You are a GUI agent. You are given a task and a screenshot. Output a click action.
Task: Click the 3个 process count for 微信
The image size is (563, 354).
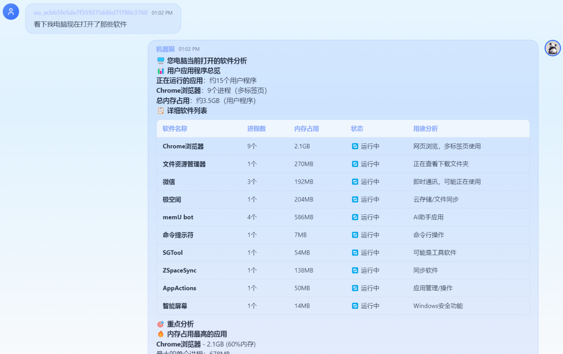252,181
